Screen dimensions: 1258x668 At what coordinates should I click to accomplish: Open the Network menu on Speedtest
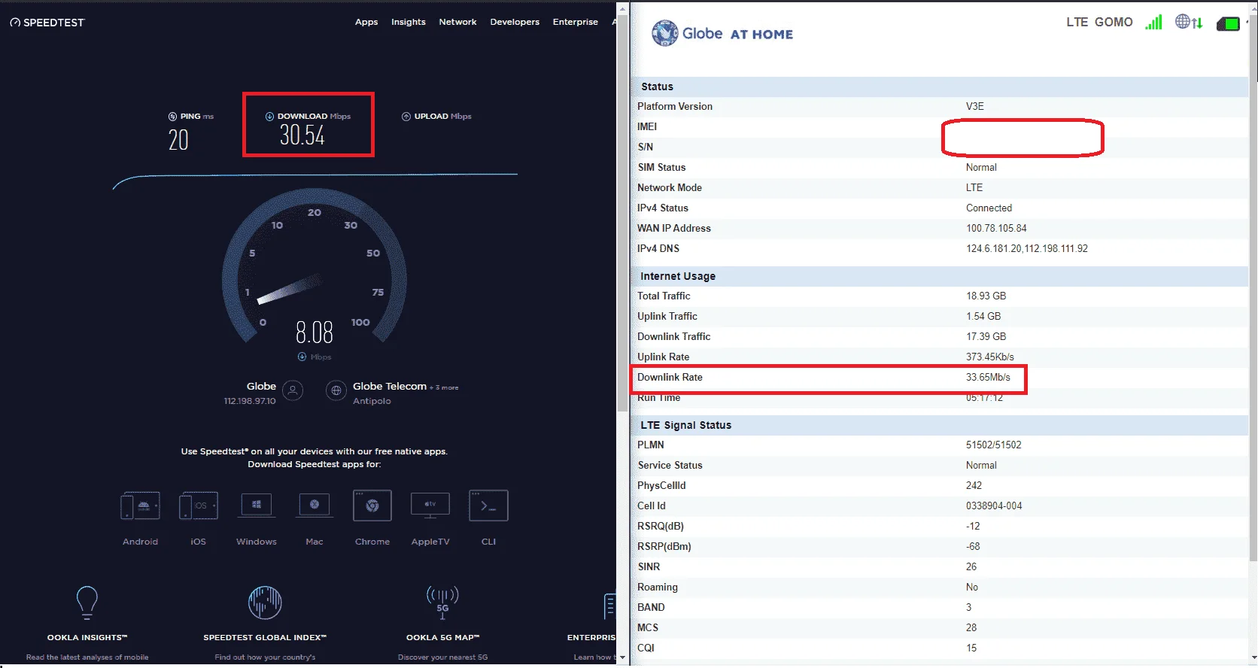pyautogui.click(x=458, y=22)
